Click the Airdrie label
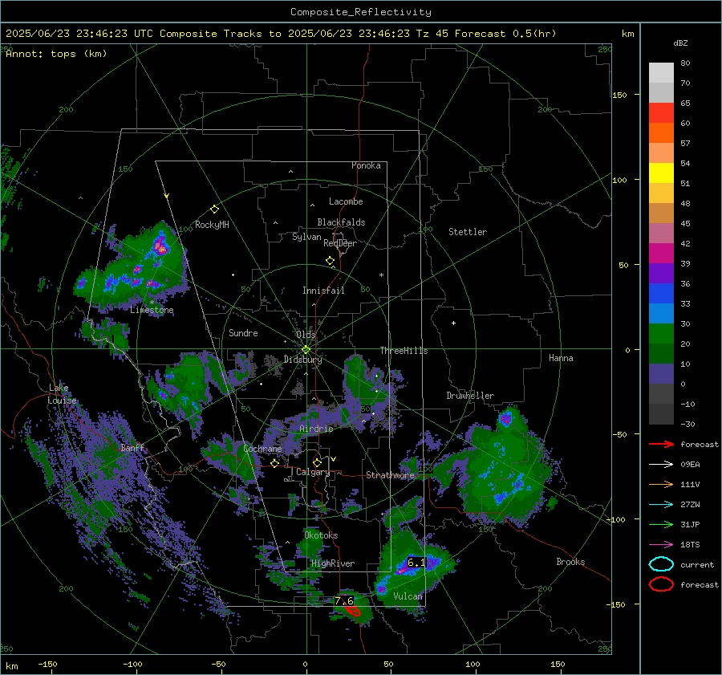The height and width of the screenshot is (675, 722). point(316,429)
